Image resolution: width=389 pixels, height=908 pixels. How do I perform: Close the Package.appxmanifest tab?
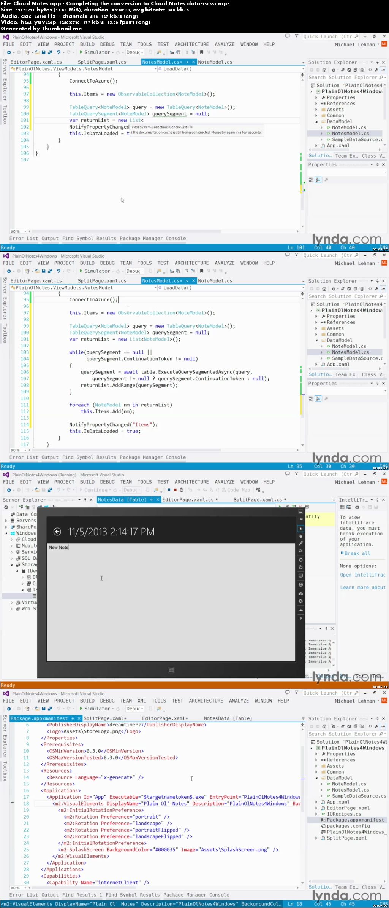(x=79, y=718)
